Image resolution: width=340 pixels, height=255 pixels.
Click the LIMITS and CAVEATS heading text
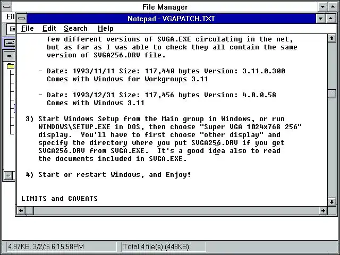pos(59,198)
